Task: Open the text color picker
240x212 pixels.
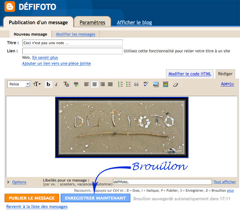Action: pyautogui.click(x=66, y=84)
